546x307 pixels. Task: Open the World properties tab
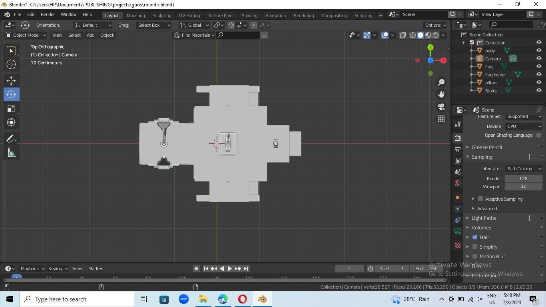pyautogui.click(x=458, y=183)
